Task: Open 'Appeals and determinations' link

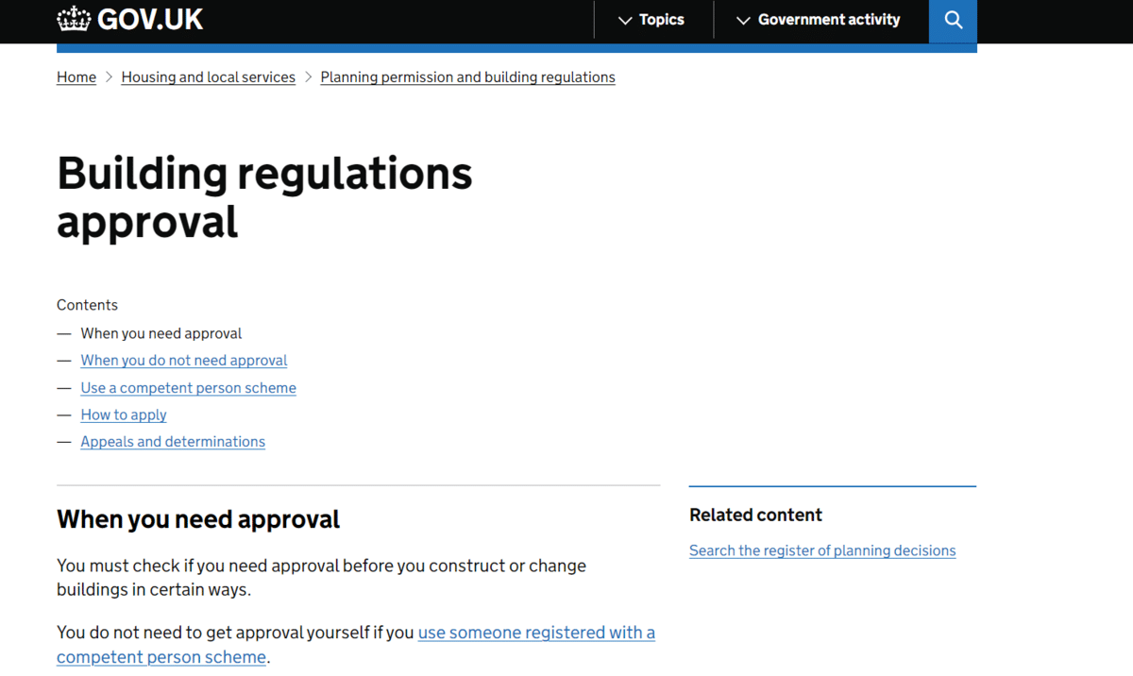Action: click(x=173, y=442)
